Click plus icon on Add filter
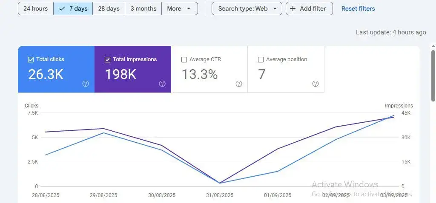Image resolution: width=436 pixels, height=203 pixels. [293, 8]
